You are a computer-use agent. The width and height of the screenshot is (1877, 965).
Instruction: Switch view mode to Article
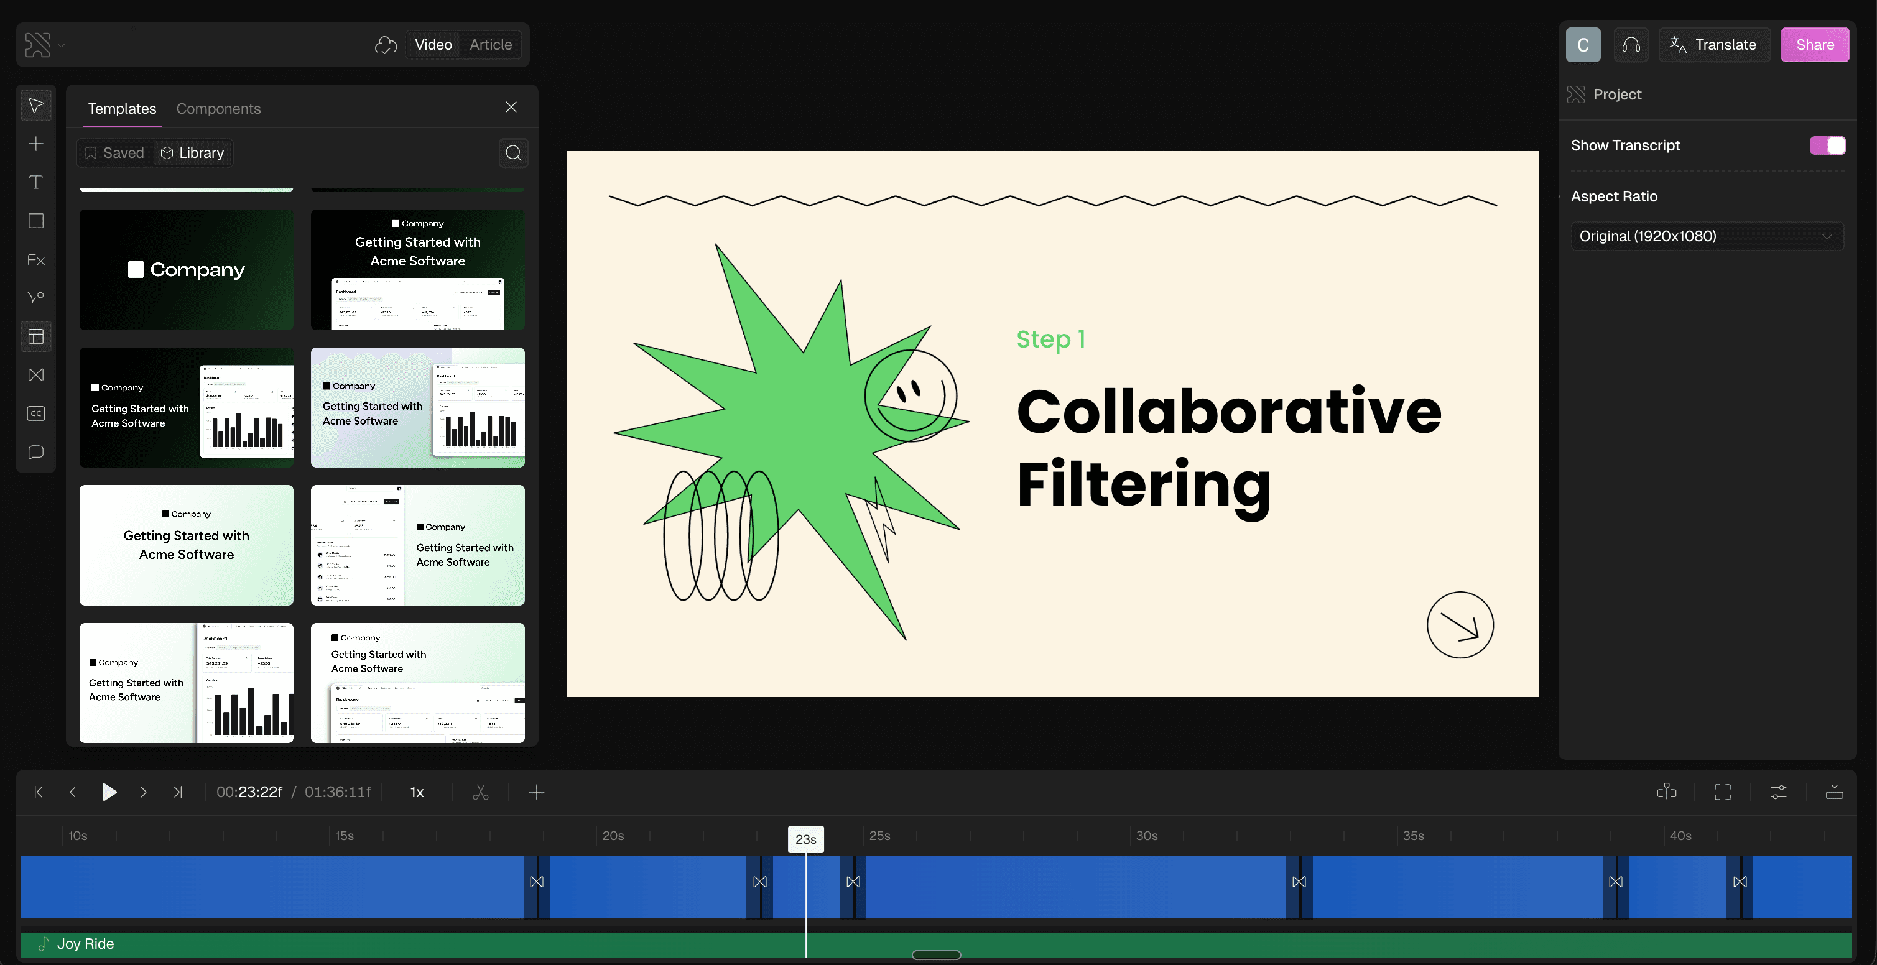coord(490,45)
